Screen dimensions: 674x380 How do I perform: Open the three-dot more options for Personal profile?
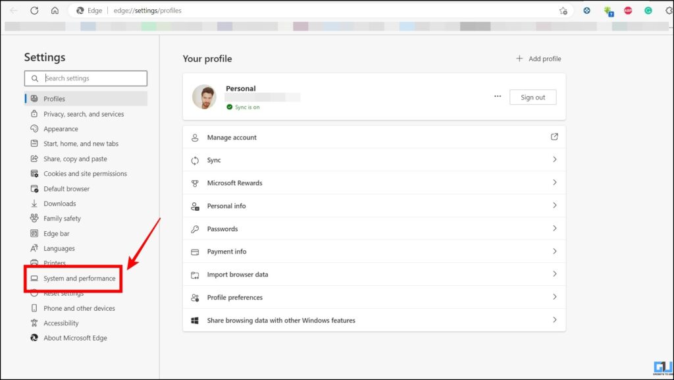(498, 97)
